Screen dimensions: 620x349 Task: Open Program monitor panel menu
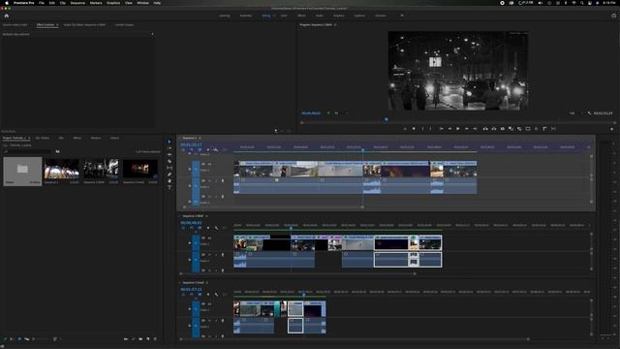point(335,25)
